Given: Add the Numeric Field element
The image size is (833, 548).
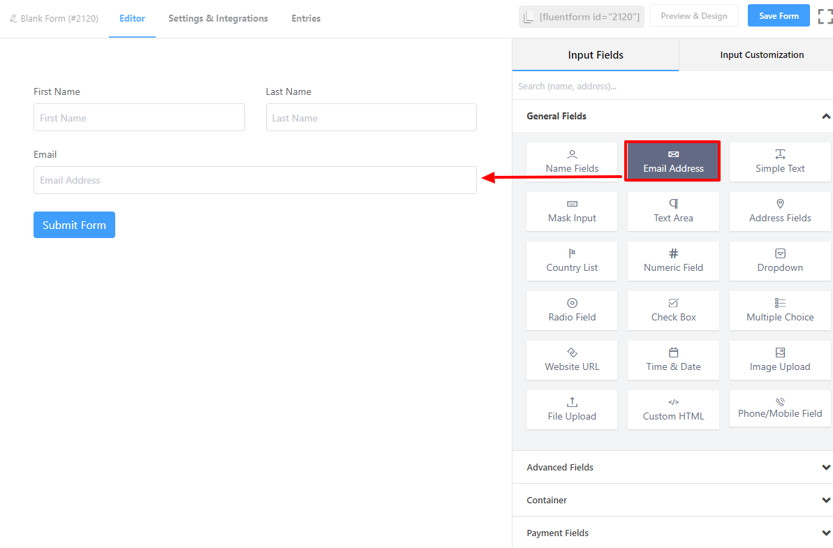Looking at the screenshot, I should [x=673, y=260].
